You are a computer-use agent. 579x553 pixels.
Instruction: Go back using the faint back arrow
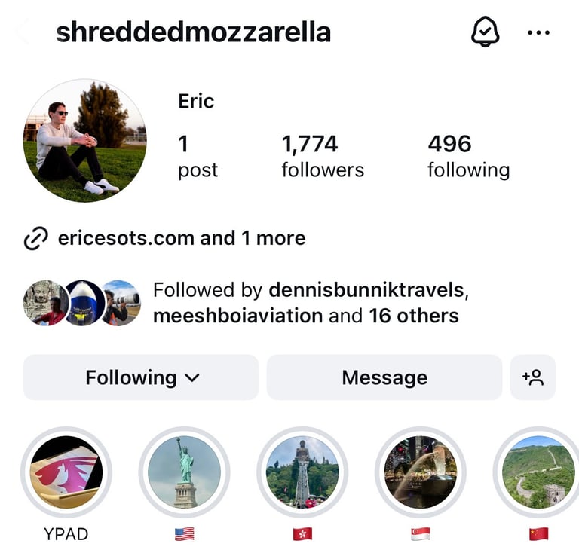(x=22, y=32)
